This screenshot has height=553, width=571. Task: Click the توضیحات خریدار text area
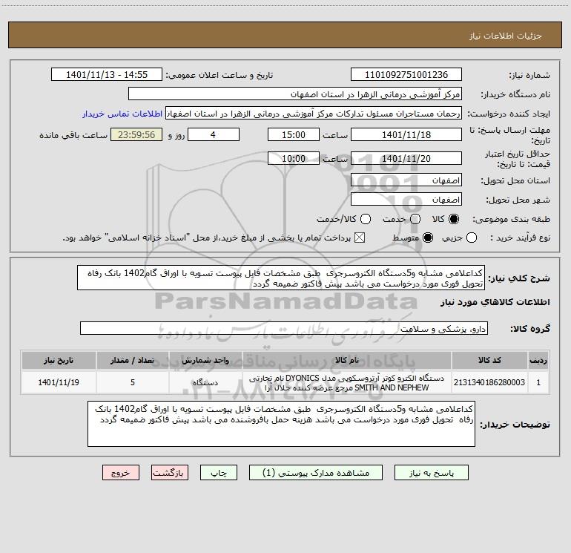tap(282, 424)
